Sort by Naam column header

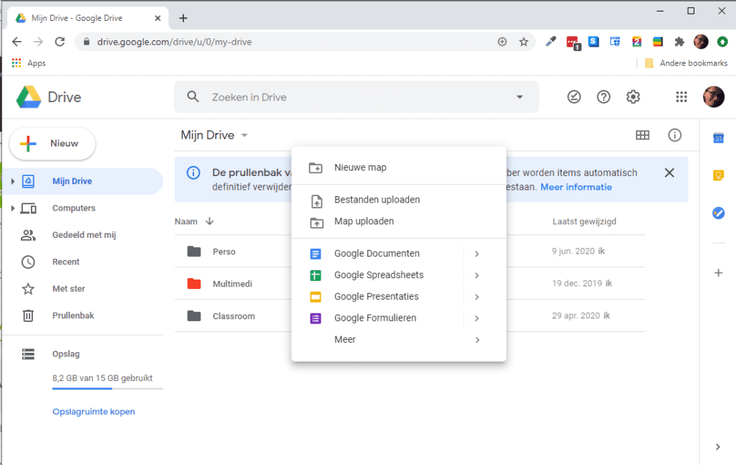[186, 221]
